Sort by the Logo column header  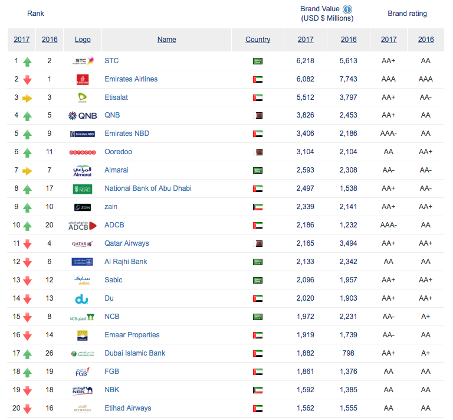point(83,40)
